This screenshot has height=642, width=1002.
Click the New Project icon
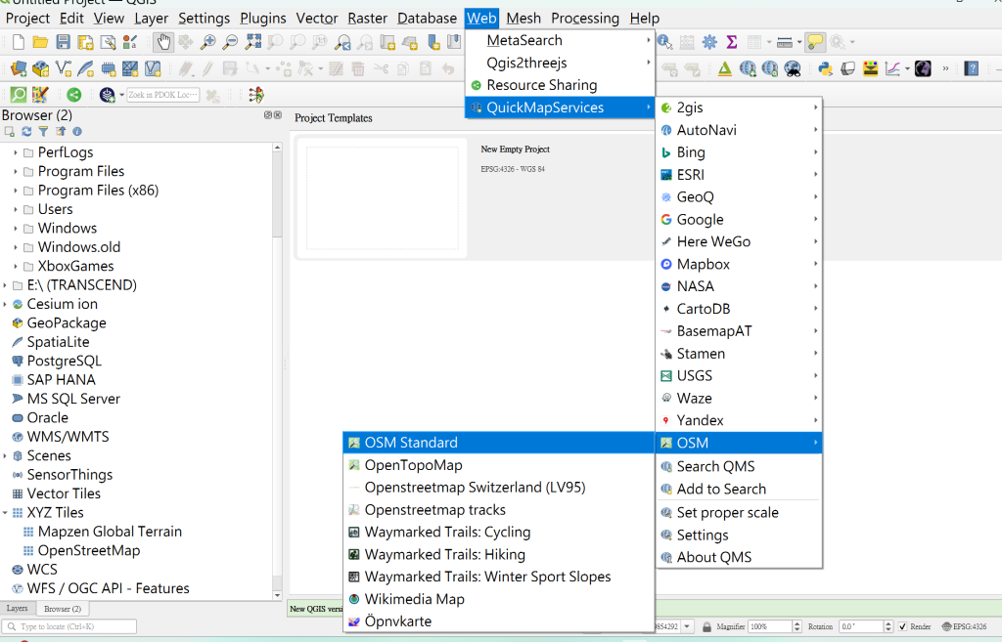click(x=19, y=42)
